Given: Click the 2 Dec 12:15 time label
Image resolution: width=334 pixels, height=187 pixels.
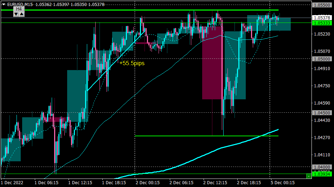Looking at the screenshot, I should (215, 183).
